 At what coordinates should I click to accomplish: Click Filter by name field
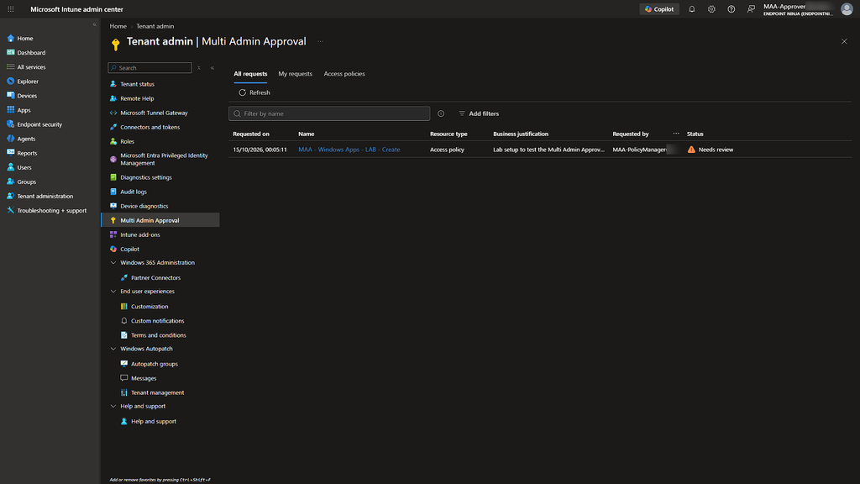point(329,113)
